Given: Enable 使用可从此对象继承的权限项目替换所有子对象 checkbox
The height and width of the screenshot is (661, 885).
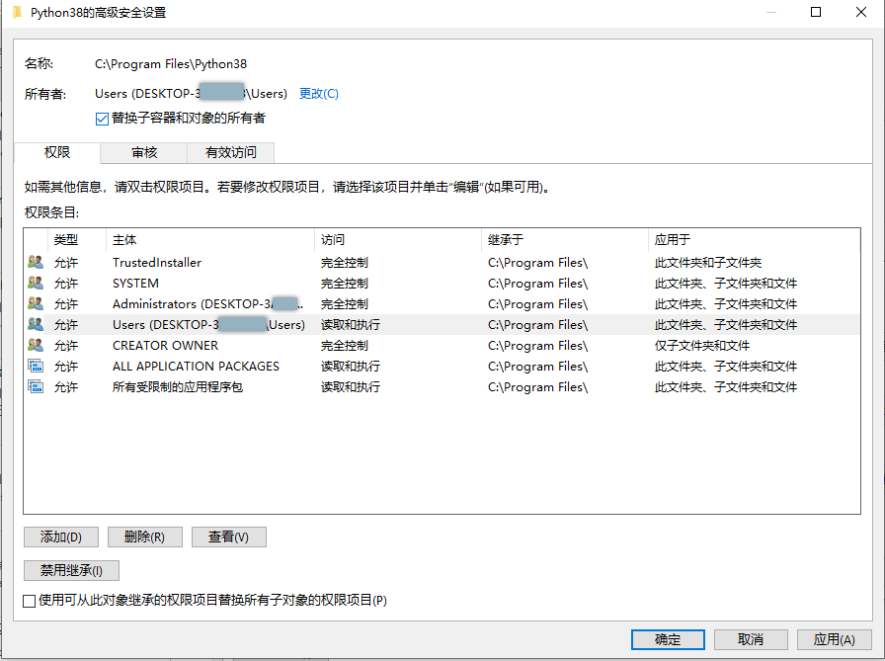Looking at the screenshot, I should [30, 601].
